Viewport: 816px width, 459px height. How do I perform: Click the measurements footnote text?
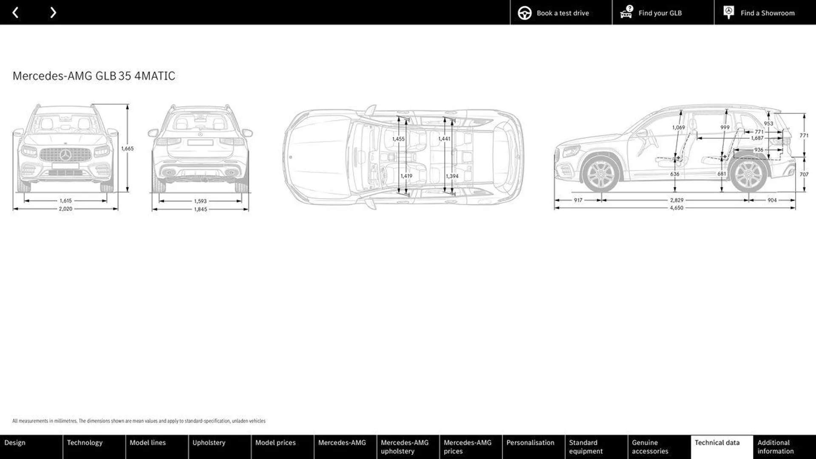click(139, 421)
